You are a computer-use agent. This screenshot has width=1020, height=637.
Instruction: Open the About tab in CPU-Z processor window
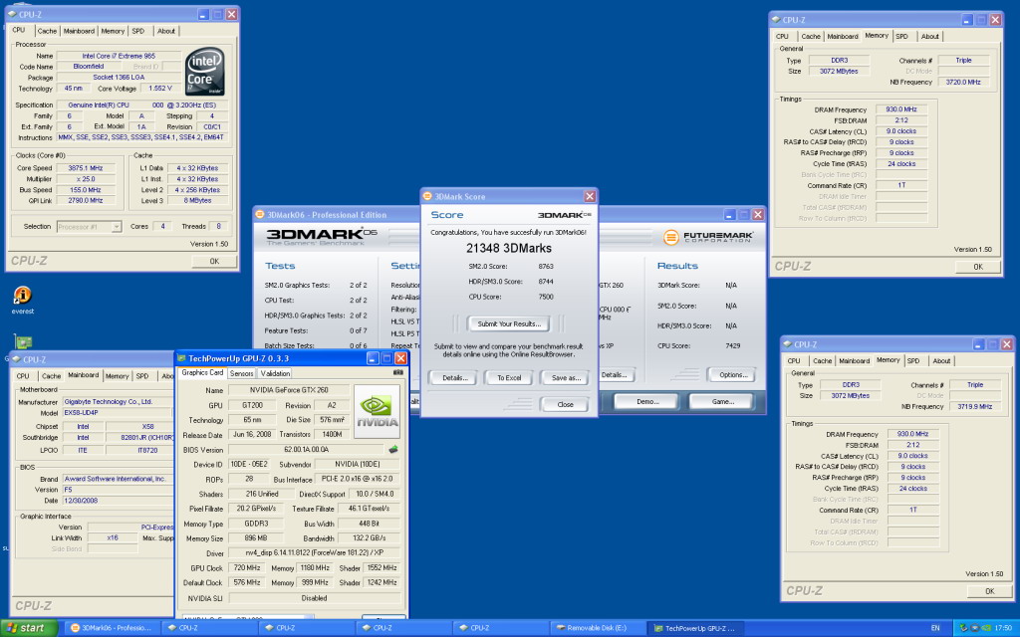click(166, 31)
